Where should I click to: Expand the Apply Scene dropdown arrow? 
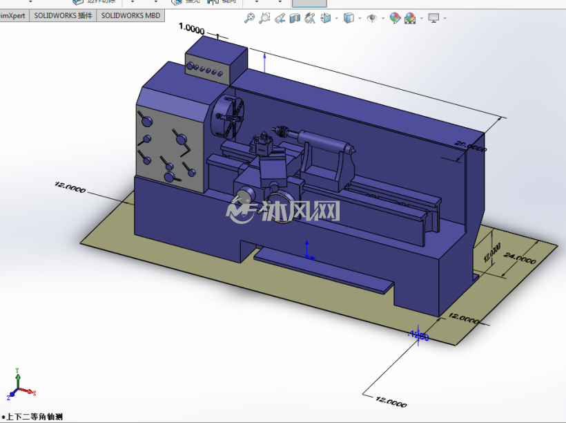[x=422, y=18]
